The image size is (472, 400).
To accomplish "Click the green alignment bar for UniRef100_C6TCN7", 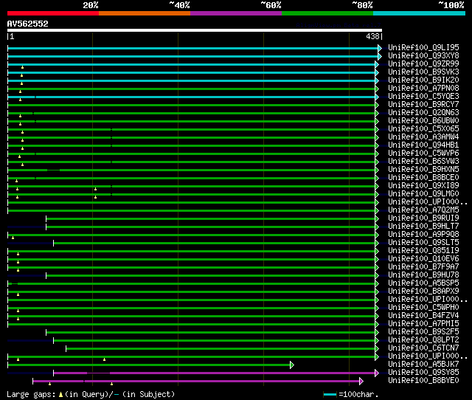I will click(221, 348).
